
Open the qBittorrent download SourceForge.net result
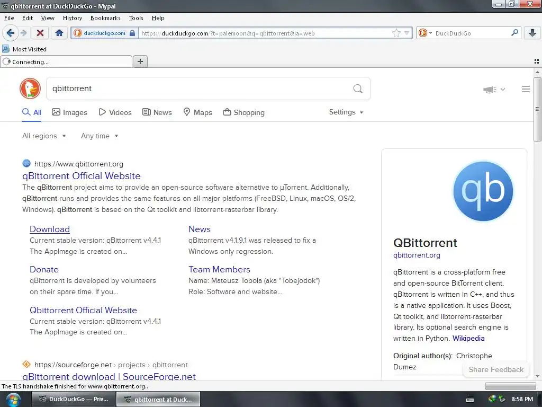point(109,376)
